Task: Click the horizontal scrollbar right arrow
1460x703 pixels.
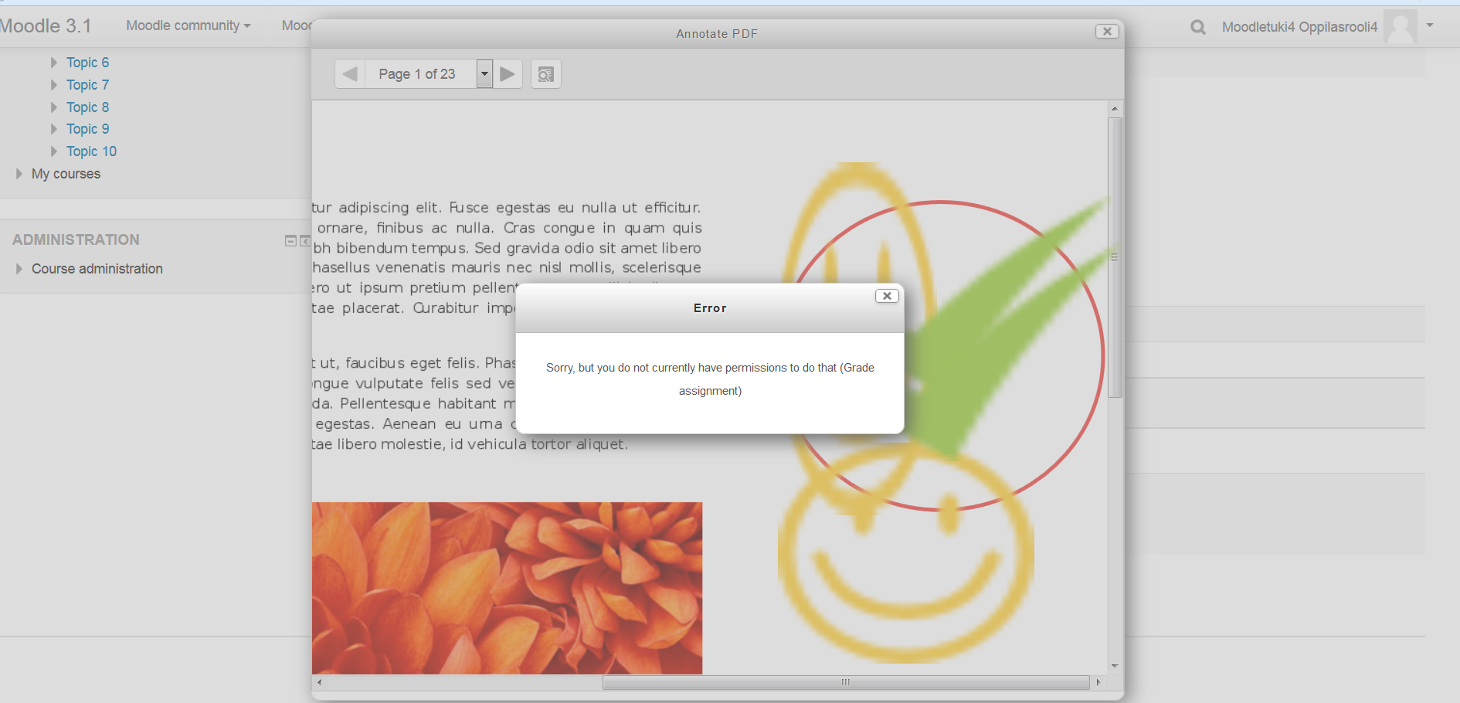Action: [1098, 682]
